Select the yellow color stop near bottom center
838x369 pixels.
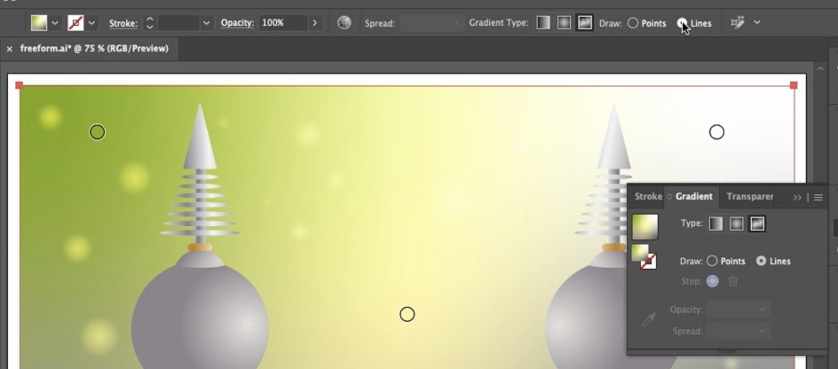(407, 314)
